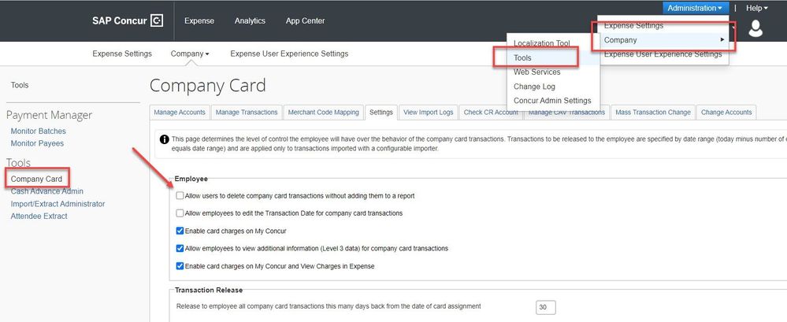Viewport: 787px width, 322px height.
Task: Open Expense User Experience Settings sub-navigation link
Action: pos(289,54)
